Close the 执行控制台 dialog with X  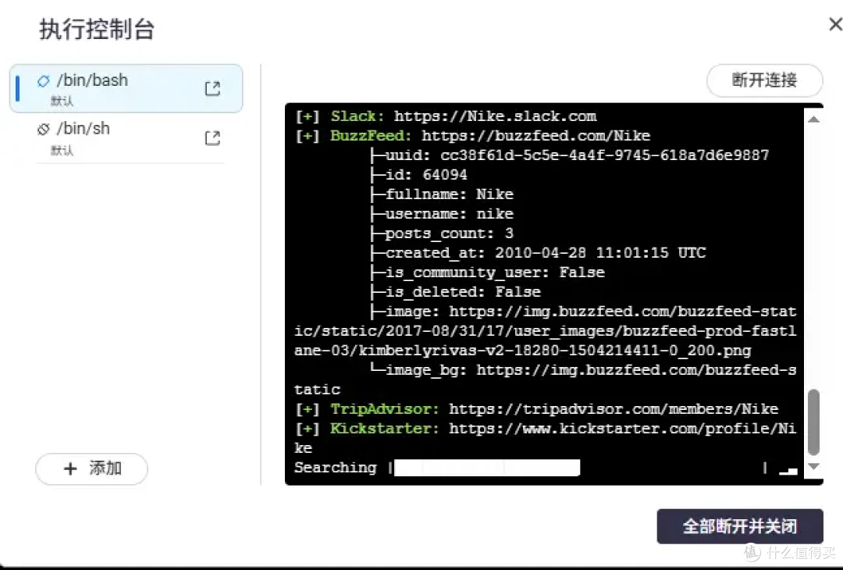(x=835, y=24)
